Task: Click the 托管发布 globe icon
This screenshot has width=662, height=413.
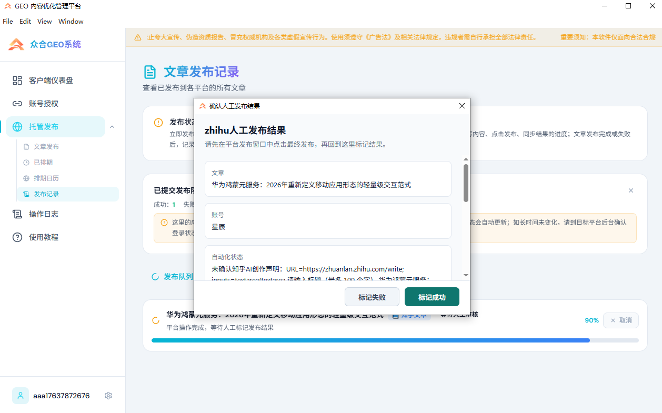Action: coord(17,127)
